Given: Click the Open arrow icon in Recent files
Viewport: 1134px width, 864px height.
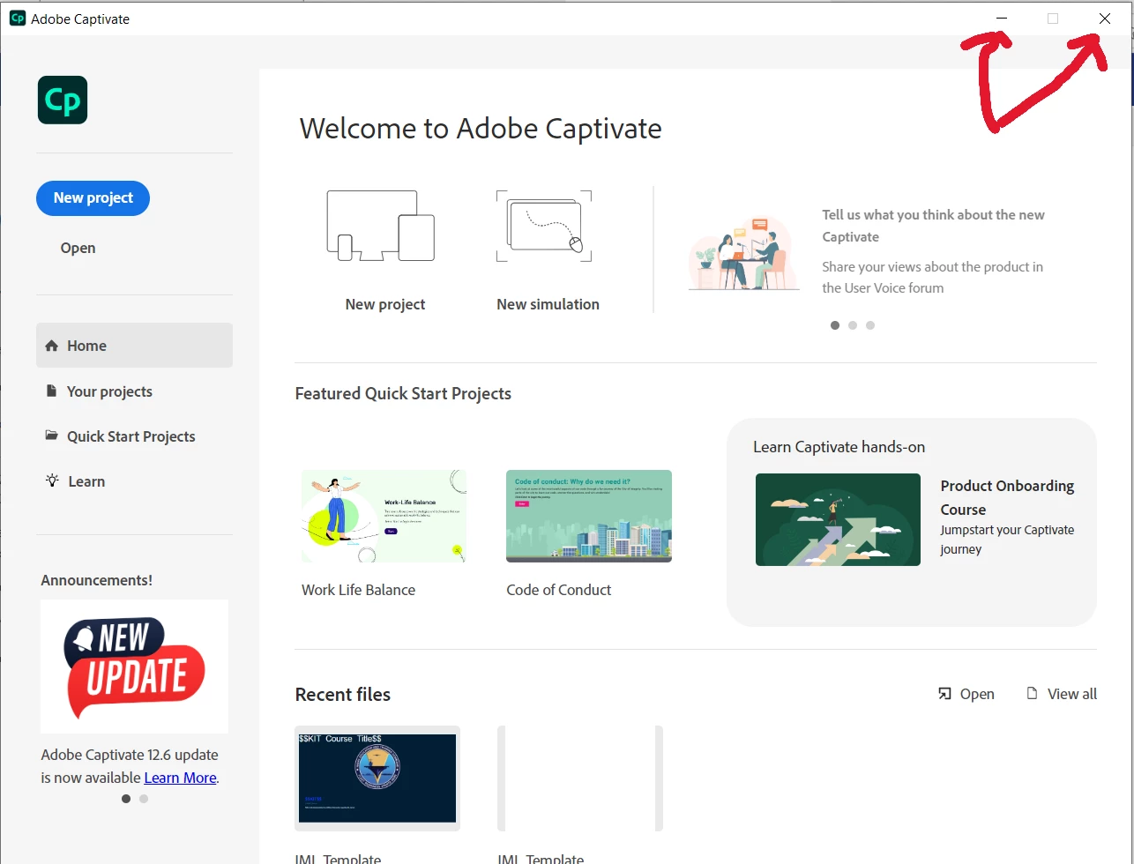Looking at the screenshot, I should click(x=944, y=694).
